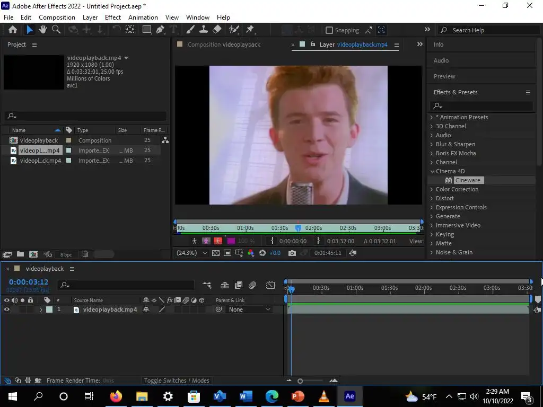Viewport: 543px width, 407px height.
Task: Select the Selection arrow tool
Action: click(x=30, y=30)
